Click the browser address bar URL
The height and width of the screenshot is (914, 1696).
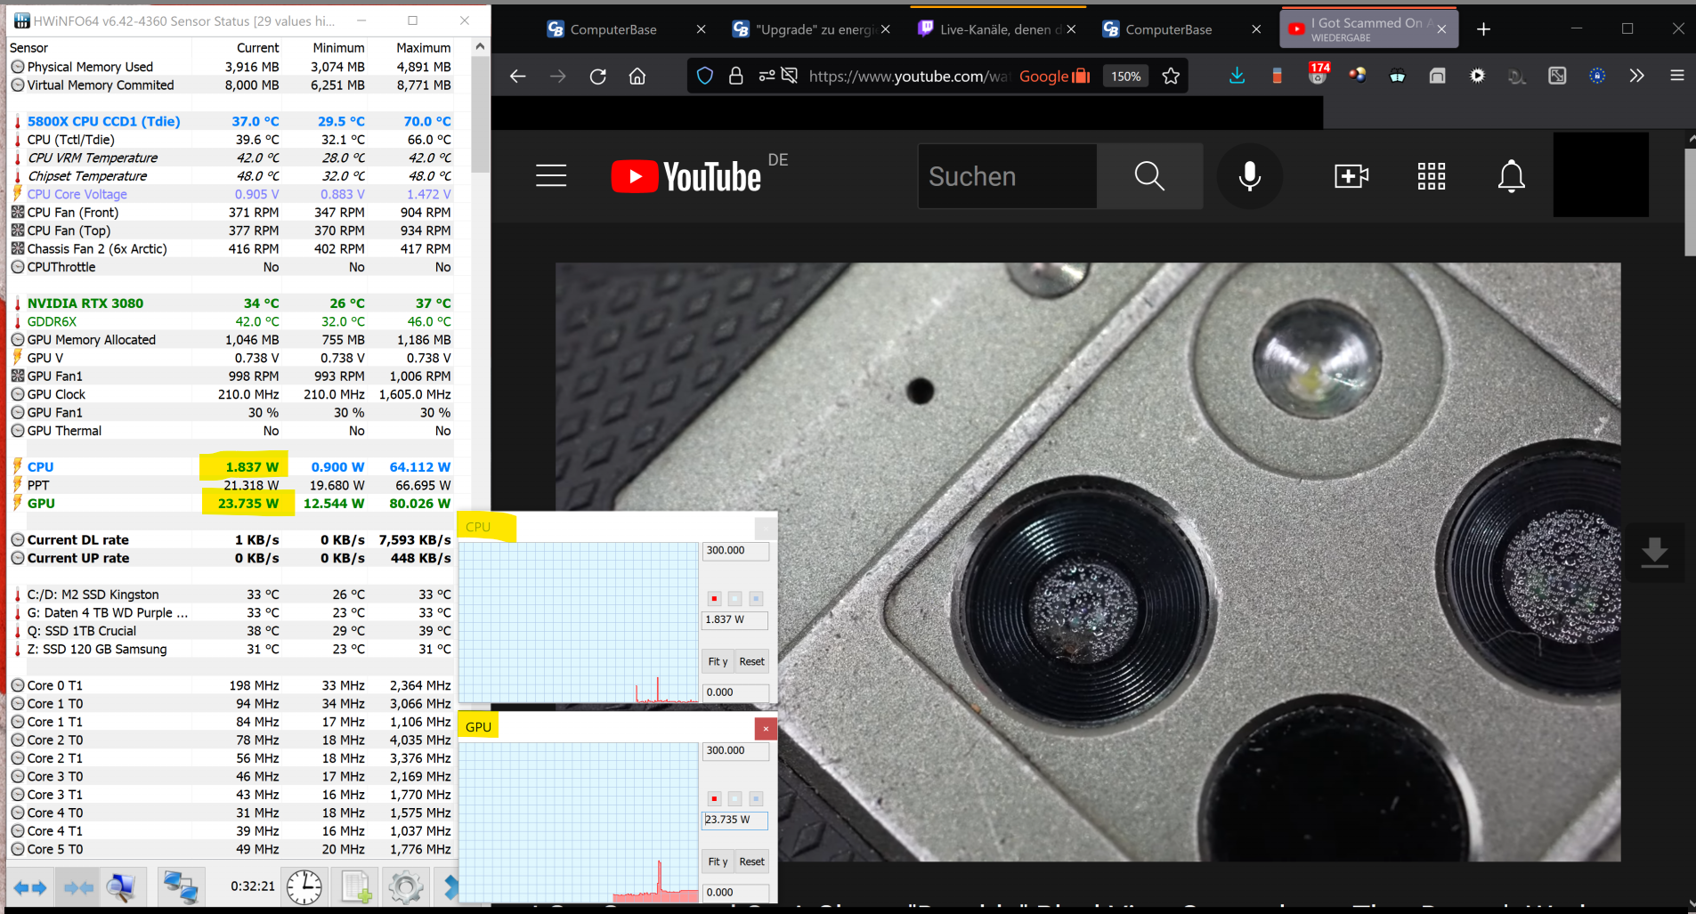tap(908, 77)
